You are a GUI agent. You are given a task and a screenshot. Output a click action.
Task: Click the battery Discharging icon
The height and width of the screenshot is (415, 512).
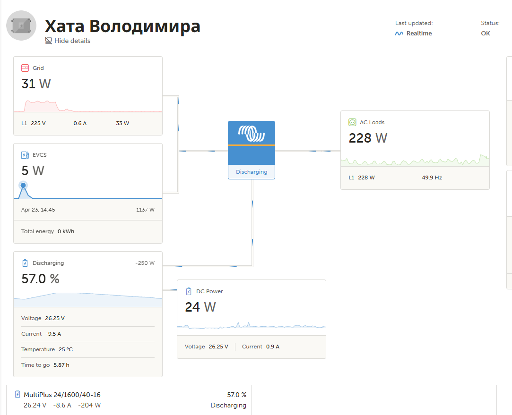pos(25,263)
